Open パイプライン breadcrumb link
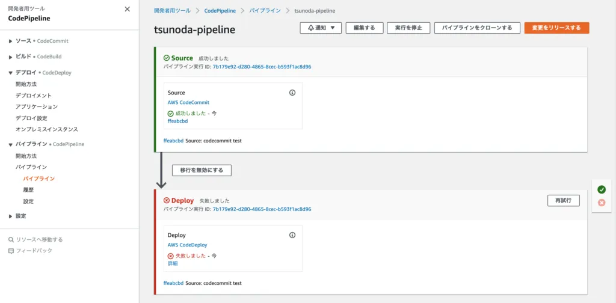This screenshot has width=616, height=303. coord(265,11)
